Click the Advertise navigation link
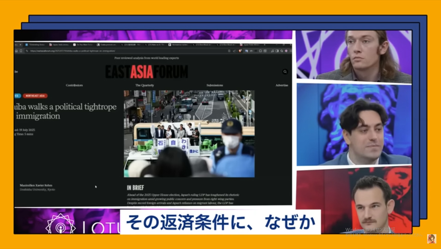Viewport: 441px width, 249px height. pyautogui.click(x=281, y=85)
